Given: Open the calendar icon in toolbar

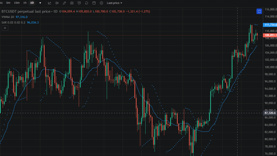Looking at the screenshot, I should (93, 3).
